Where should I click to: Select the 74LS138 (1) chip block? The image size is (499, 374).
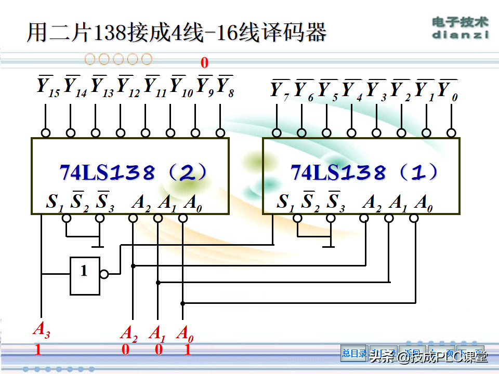click(x=361, y=176)
